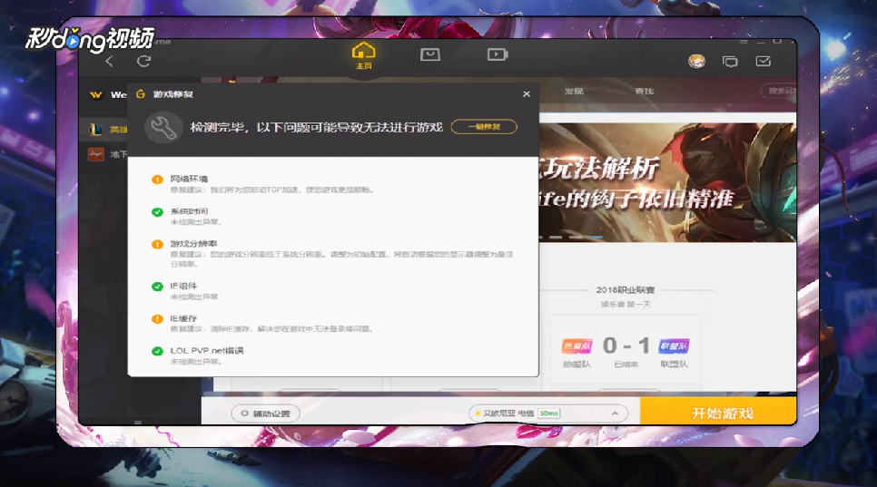Refresh the page with the reload icon
This screenshot has height=487, width=877.
click(143, 61)
